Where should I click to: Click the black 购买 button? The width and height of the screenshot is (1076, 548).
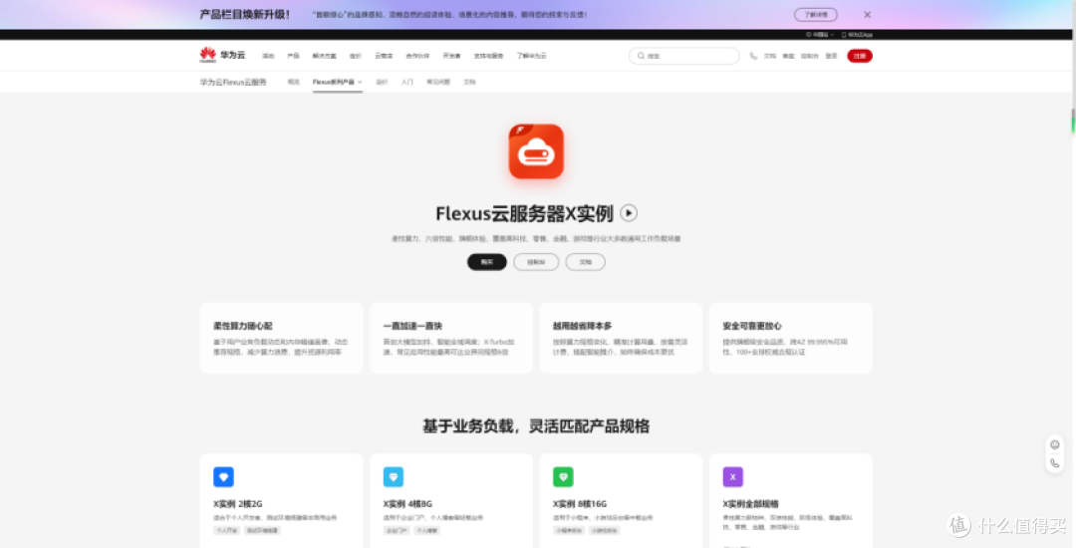[487, 262]
